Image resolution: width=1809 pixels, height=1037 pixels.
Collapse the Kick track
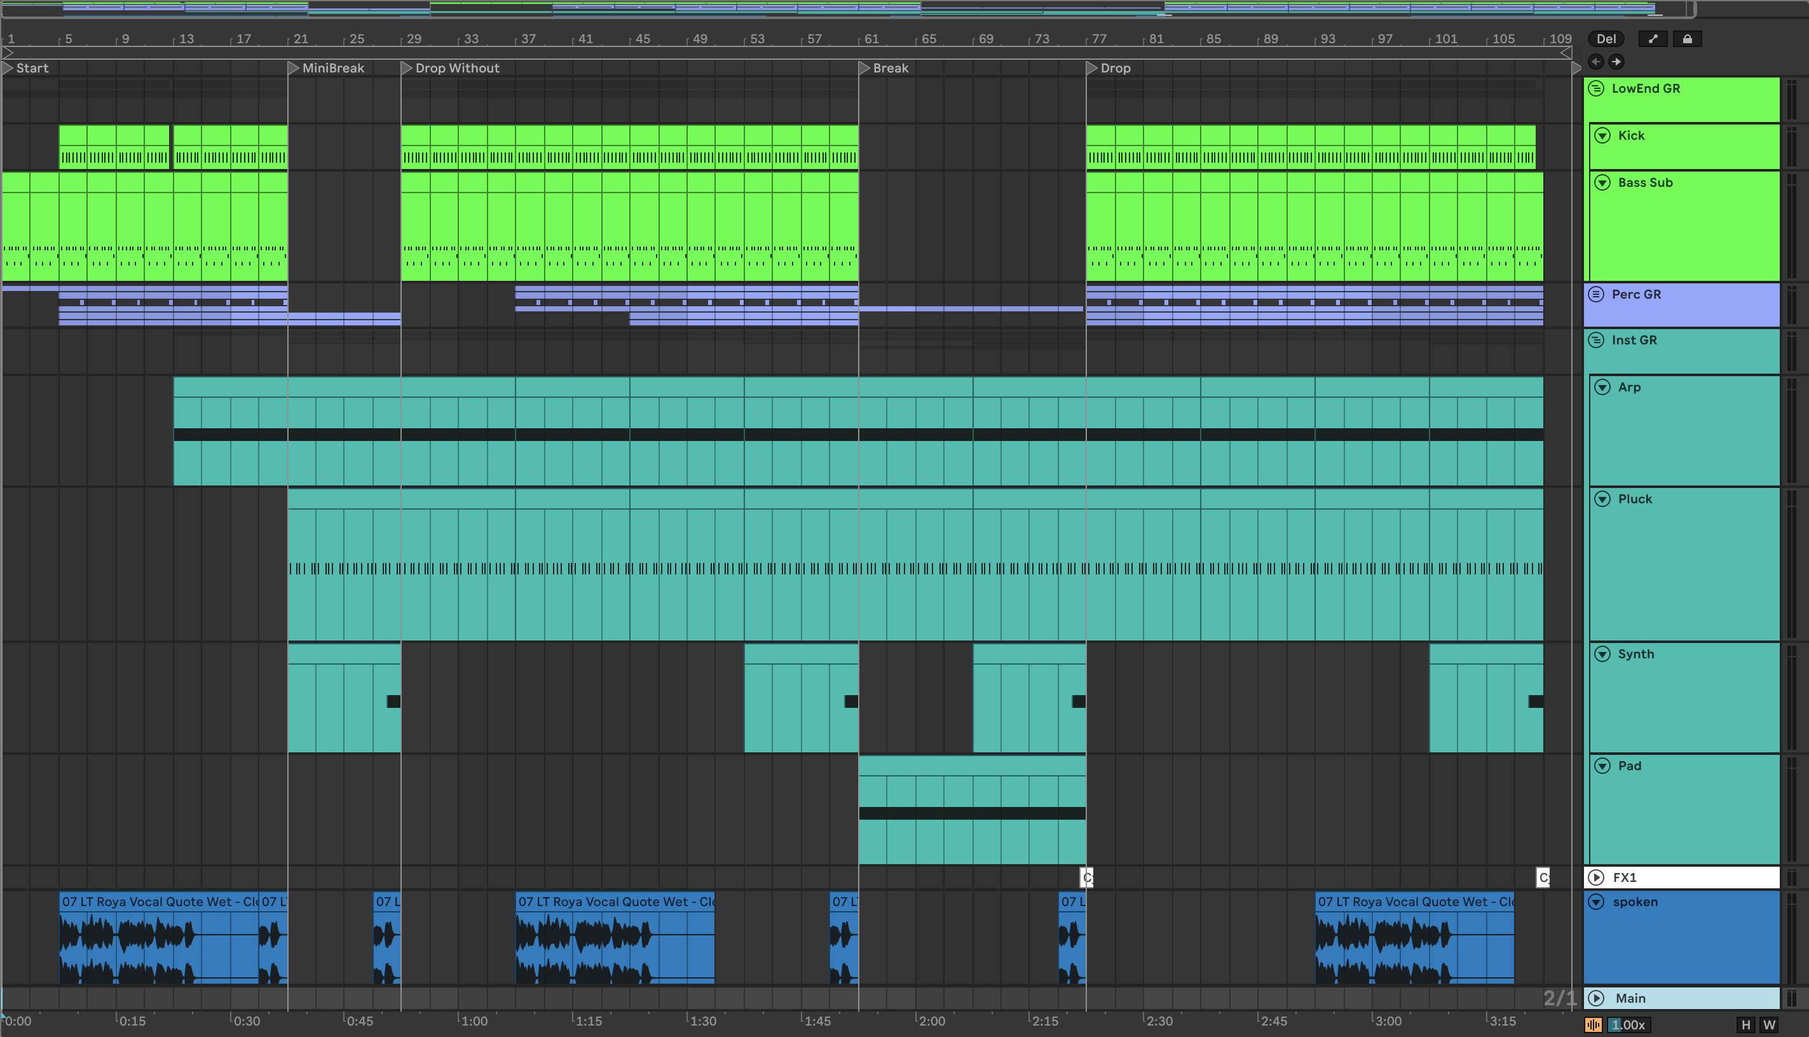coord(1602,135)
